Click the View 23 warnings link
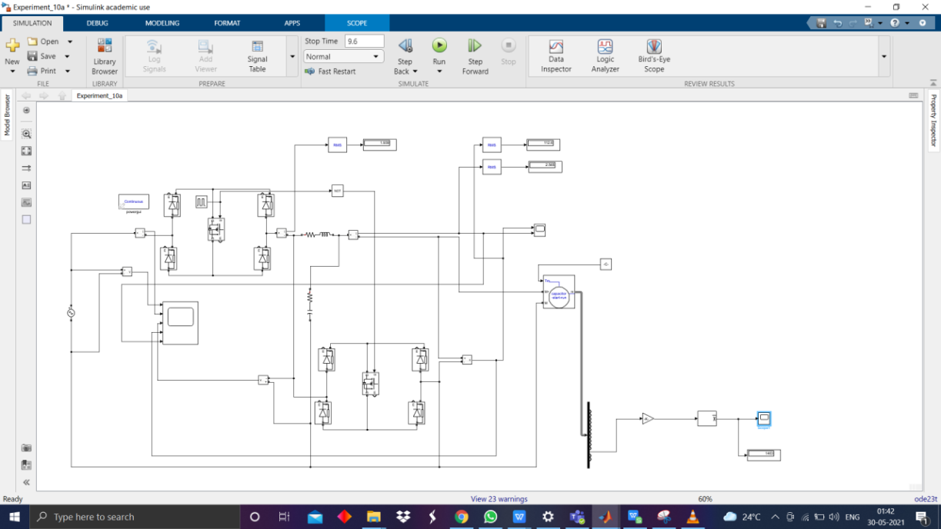 tap(500, 499)
